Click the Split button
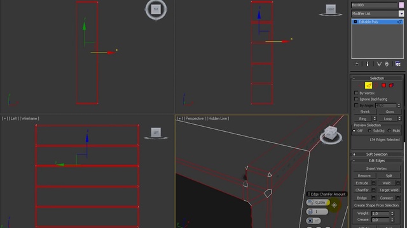 pyautogui.click(x=389, y=176)
